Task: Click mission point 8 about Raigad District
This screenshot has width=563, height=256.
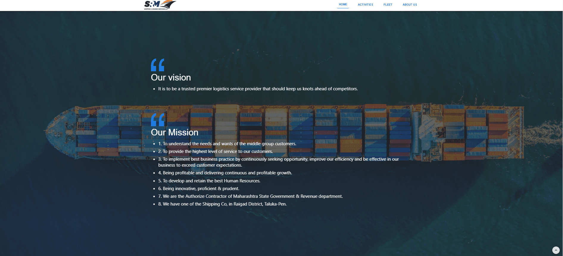Action: (x=222, y=204)
